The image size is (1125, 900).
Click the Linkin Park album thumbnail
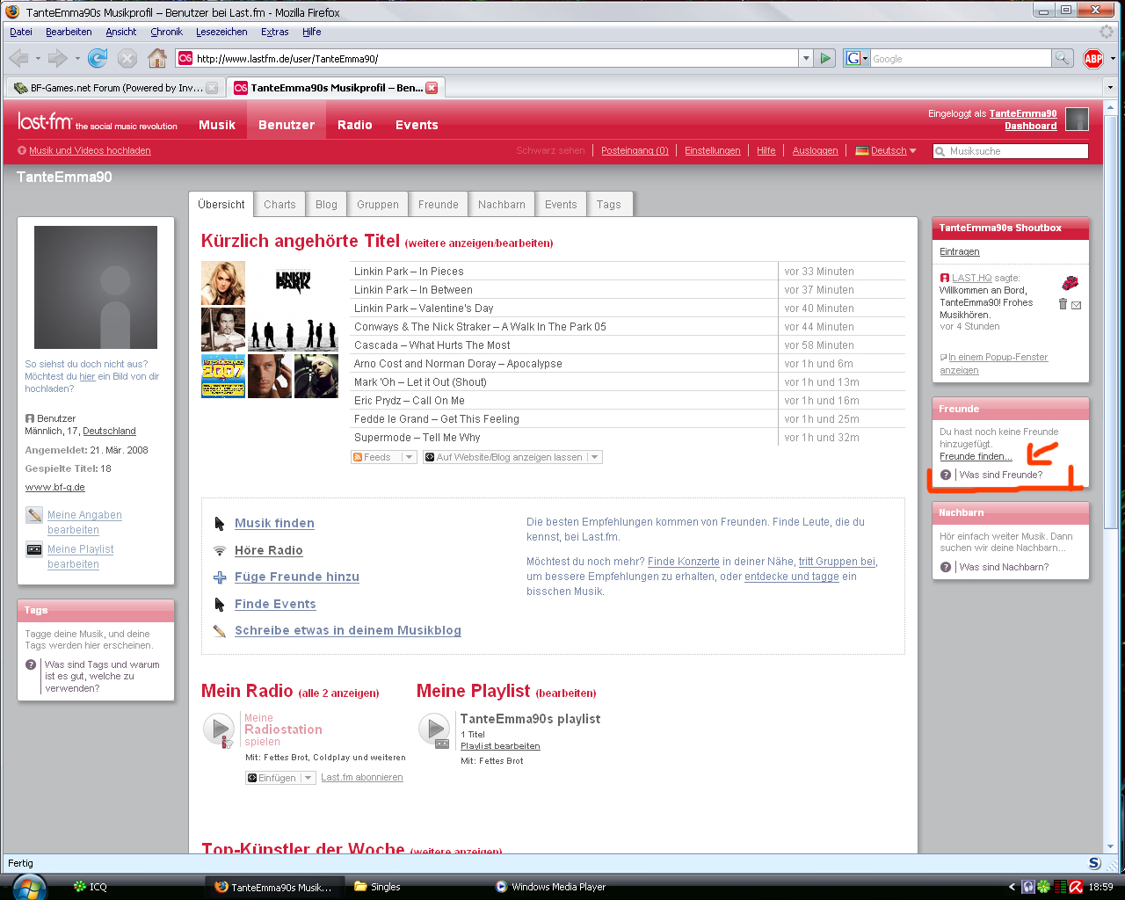coord(293,282)
